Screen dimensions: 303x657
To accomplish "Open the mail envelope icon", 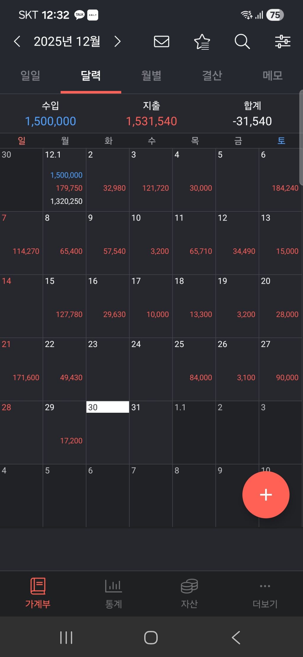I will (x=162, y=41).
